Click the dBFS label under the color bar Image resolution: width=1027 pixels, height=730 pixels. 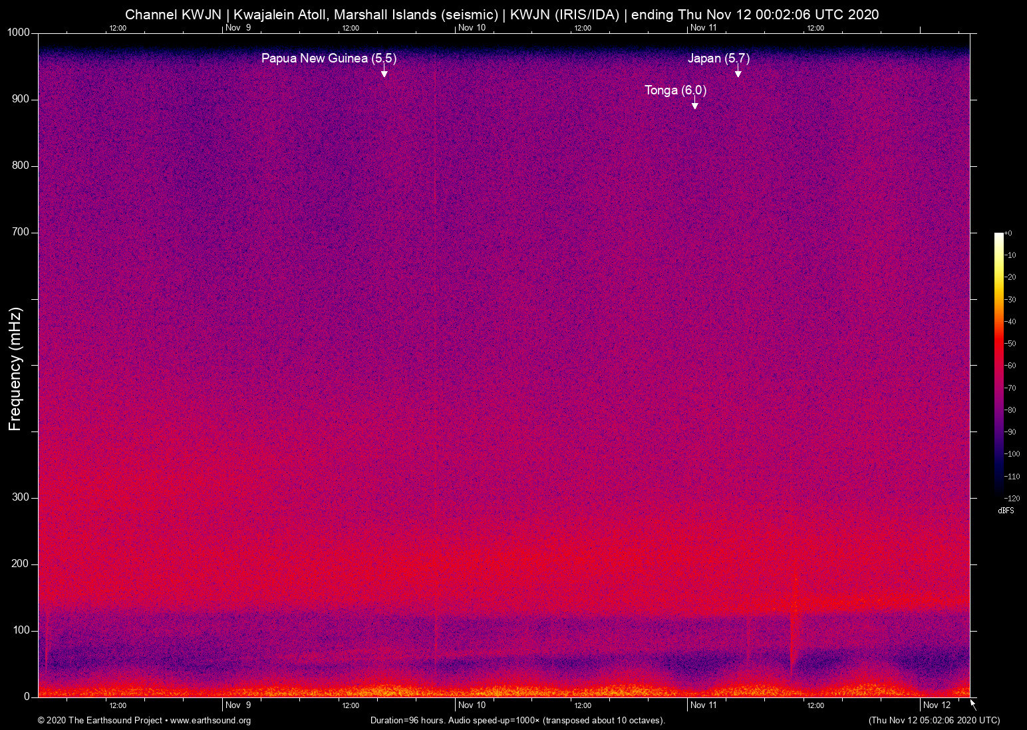coord(1006,510)
